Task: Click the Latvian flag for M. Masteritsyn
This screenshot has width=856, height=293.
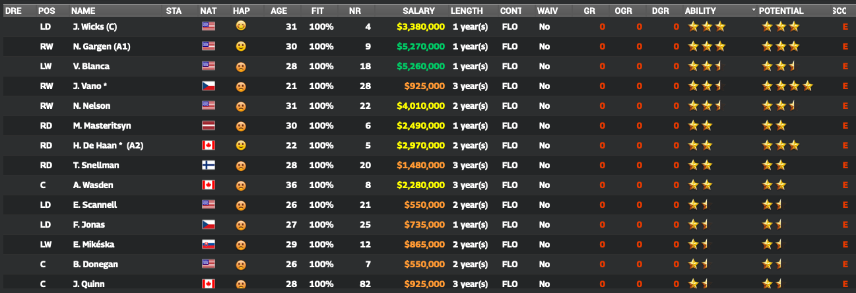Action: pyautogui.click(x=209, y=126)
